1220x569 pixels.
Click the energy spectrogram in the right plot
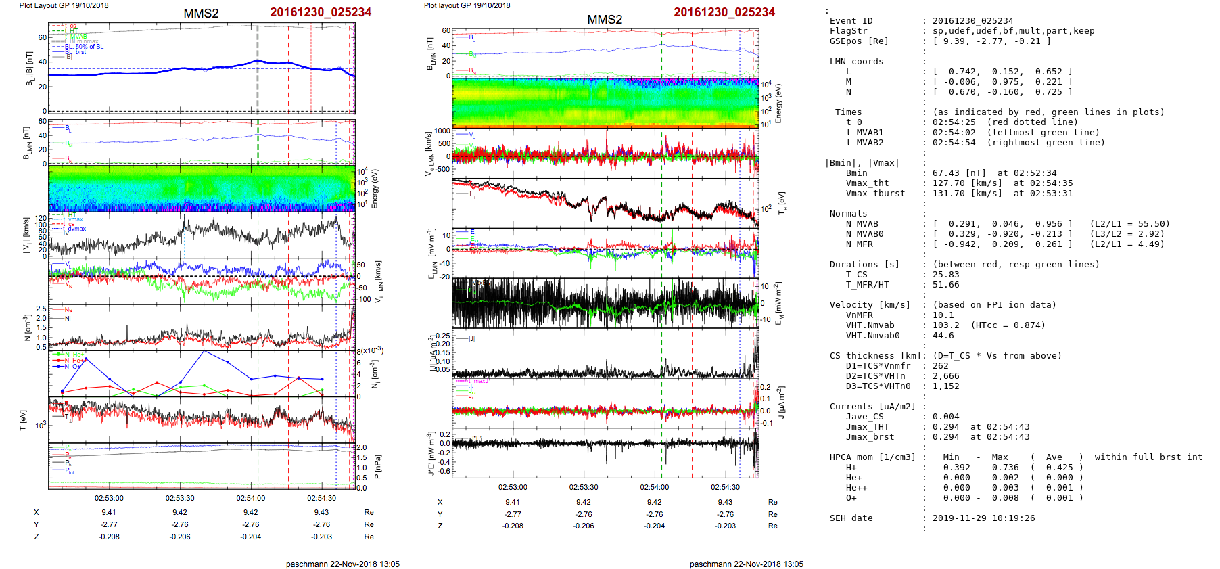(x=605, y=102)
